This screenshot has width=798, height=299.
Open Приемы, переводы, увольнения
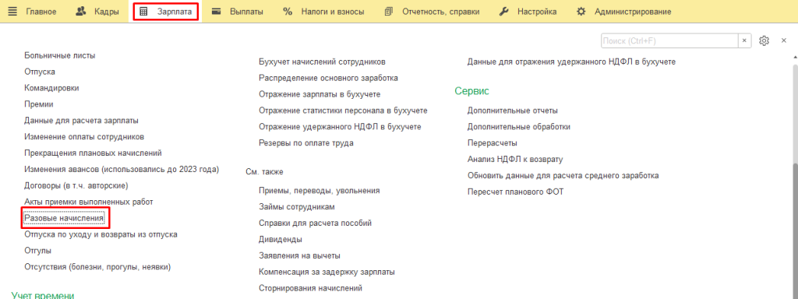pos(320,191)
